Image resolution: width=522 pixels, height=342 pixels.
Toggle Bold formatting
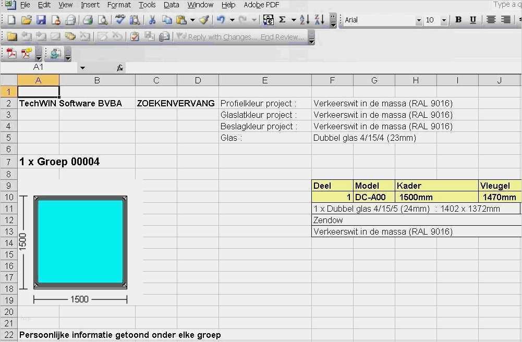tap(458, 20)
